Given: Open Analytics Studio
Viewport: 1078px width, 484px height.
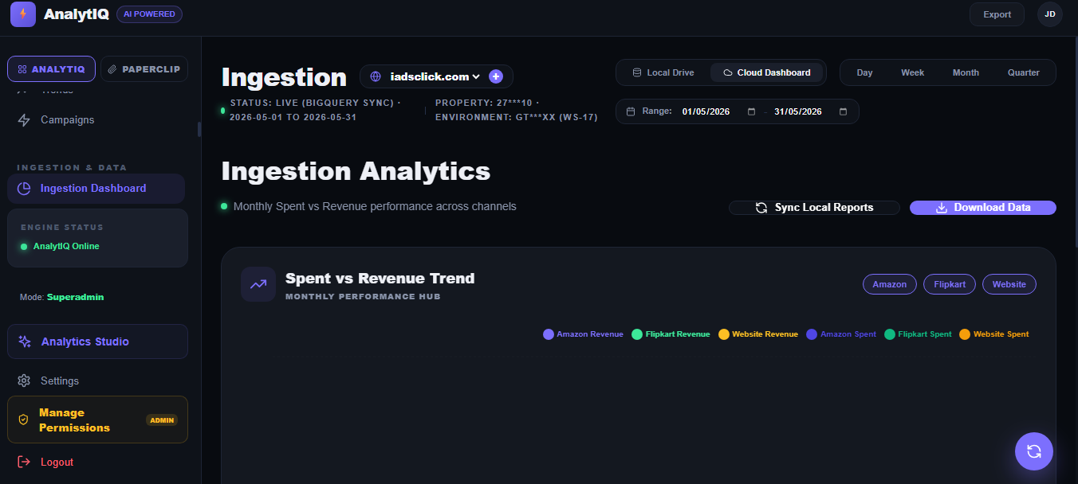Looking at the screenshot, I should [97, 342].
